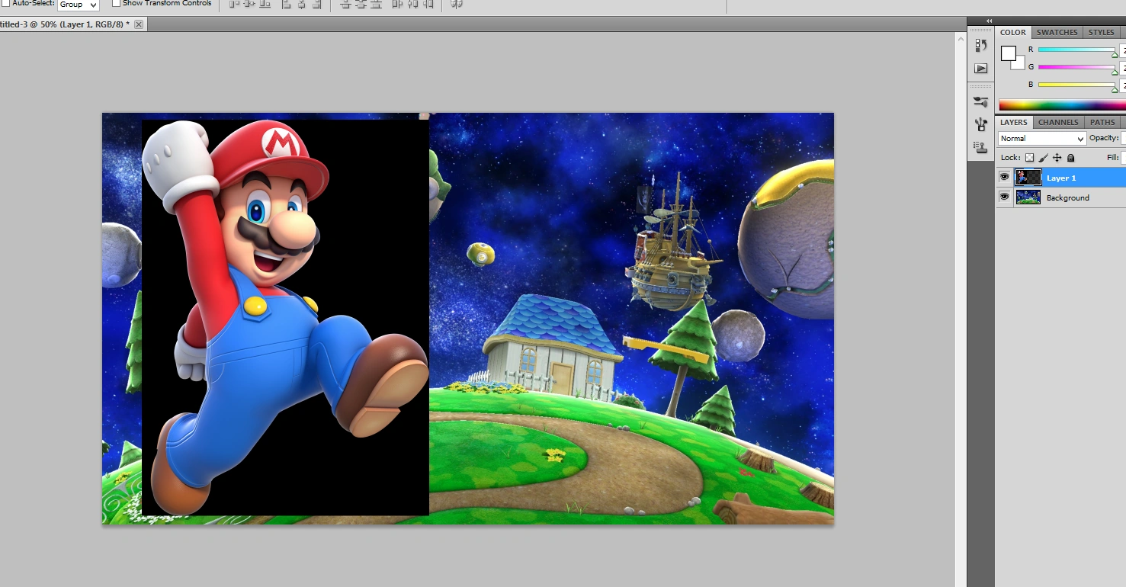Click the B color slider
Viewport: 1126px width, 587px height.
tap(1076, 85)
